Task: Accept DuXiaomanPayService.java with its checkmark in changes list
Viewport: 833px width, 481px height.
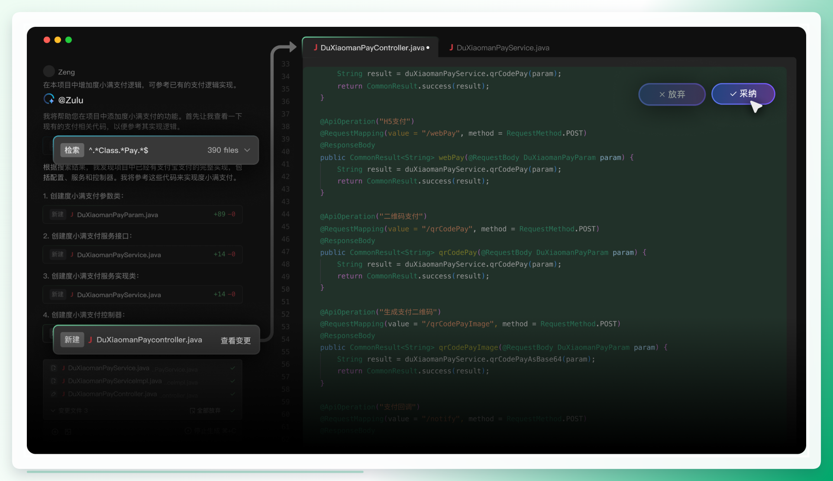Action: (x=233, y=368)
